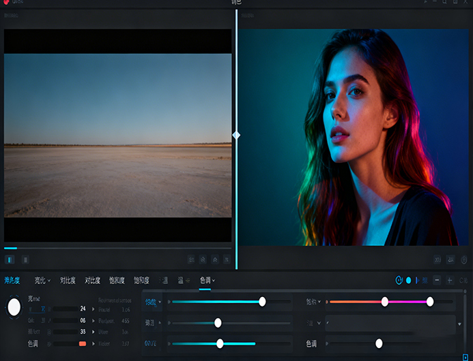The image size is (473, 361).
Task: Click the circular blue icon left of the dot
Action: (399, 280)
